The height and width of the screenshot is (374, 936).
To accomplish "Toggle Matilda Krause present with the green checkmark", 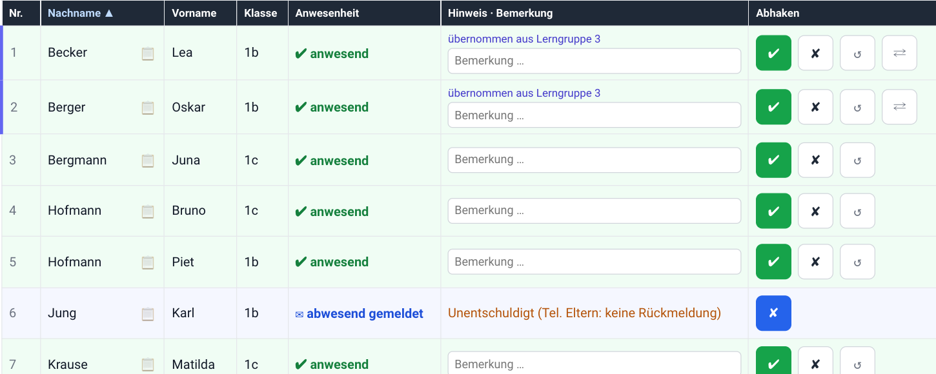I will point(773,364).
